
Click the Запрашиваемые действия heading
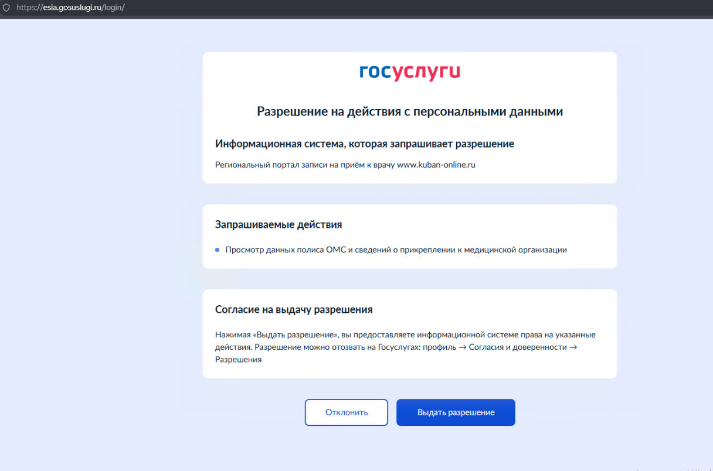click(x=278, y=224)
